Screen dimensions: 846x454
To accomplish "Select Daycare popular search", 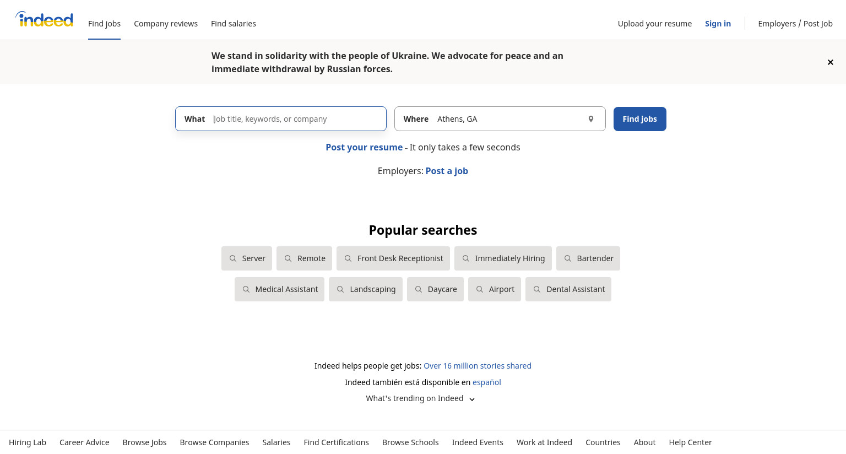I will [x=435, y=289].
